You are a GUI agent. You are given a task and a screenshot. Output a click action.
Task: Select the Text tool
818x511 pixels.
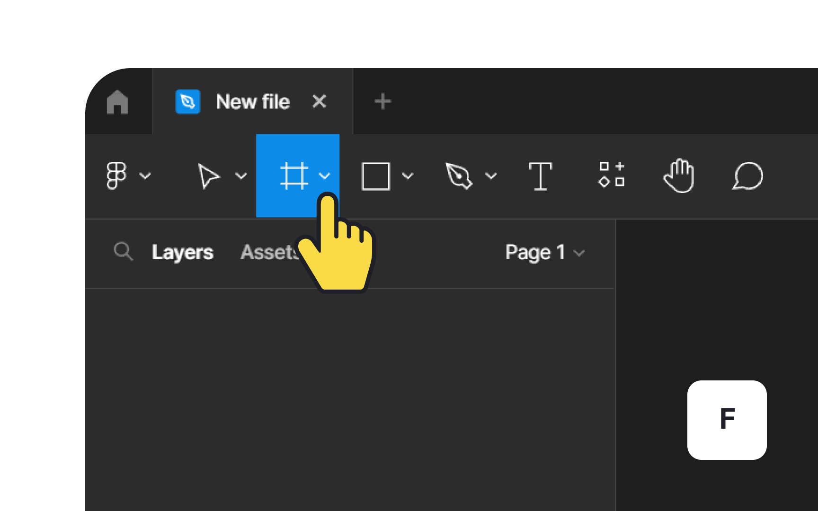click(541, 176)
